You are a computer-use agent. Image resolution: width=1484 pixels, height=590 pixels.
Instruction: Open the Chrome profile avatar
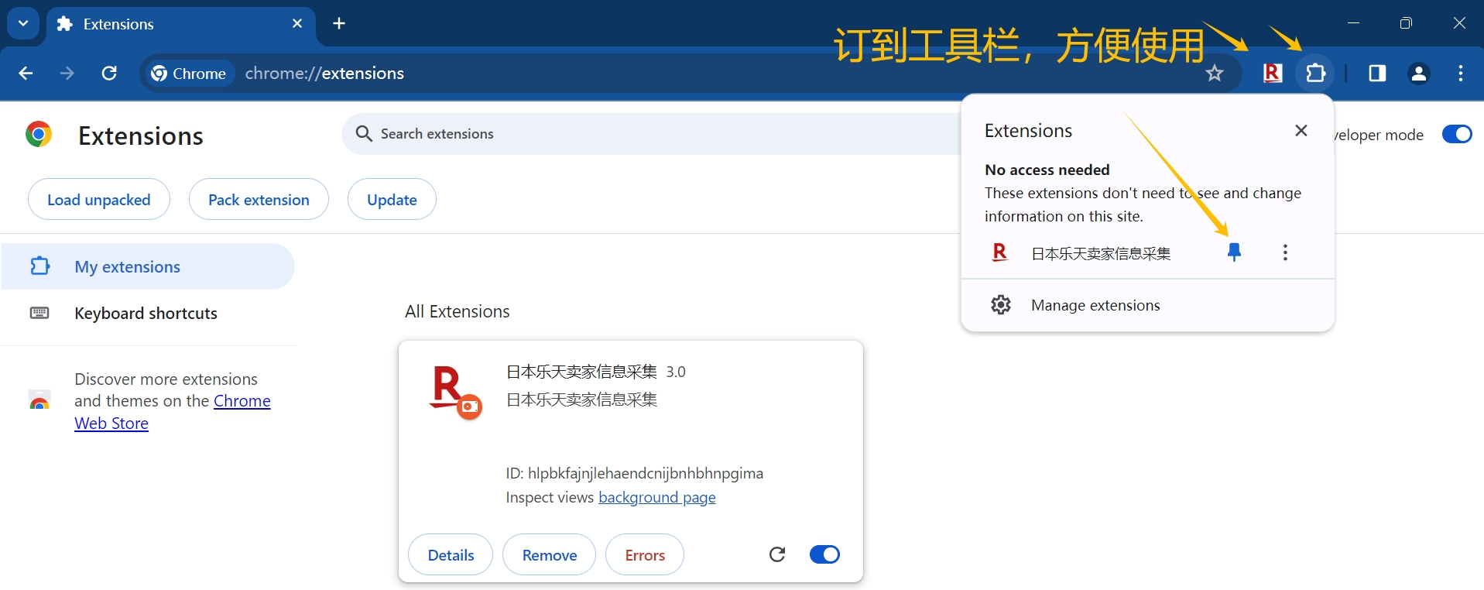[x=1419, y=74]
